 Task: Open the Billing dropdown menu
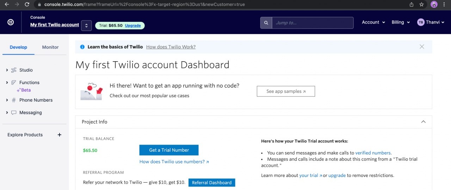coord(401,22)
